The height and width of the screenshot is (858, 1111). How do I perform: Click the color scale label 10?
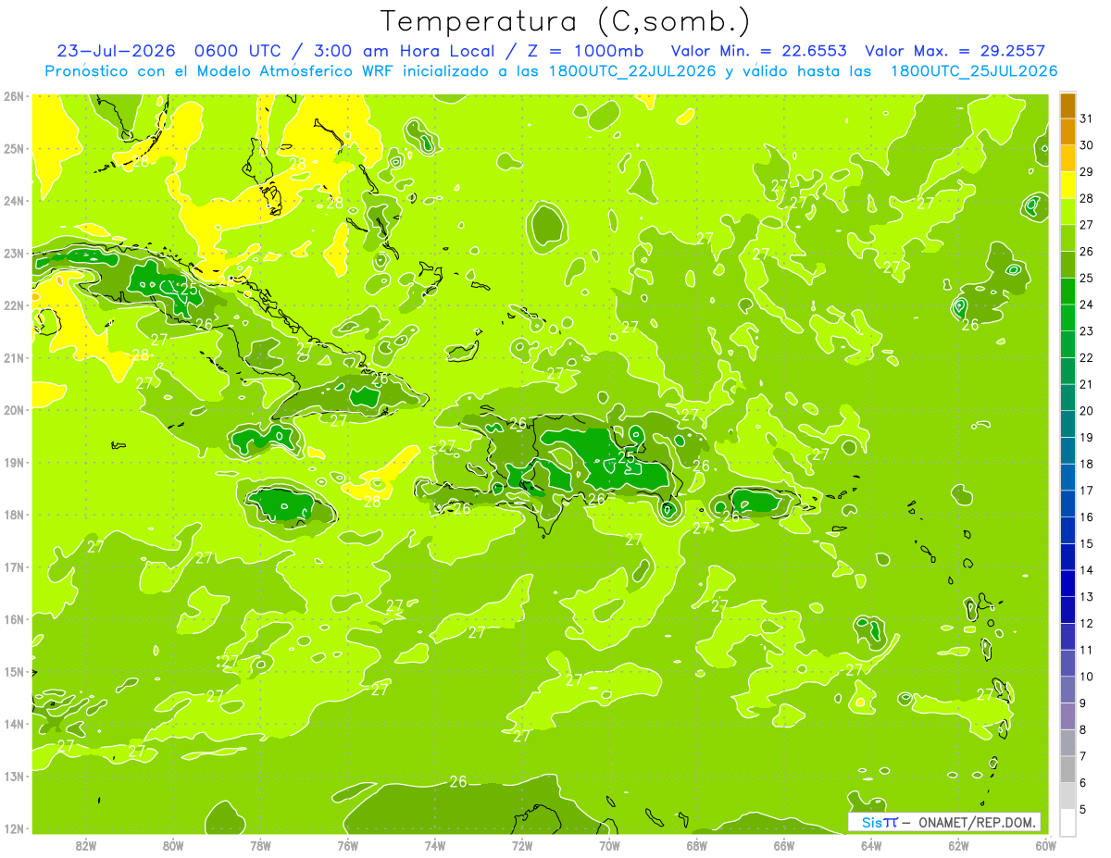[x=1087, y=677]
